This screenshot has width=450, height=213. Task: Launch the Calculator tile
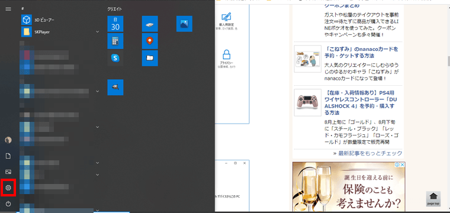pos(115,41)
